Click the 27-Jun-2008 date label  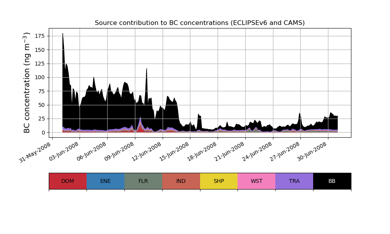pyautogui.click(x=284, y=151)
